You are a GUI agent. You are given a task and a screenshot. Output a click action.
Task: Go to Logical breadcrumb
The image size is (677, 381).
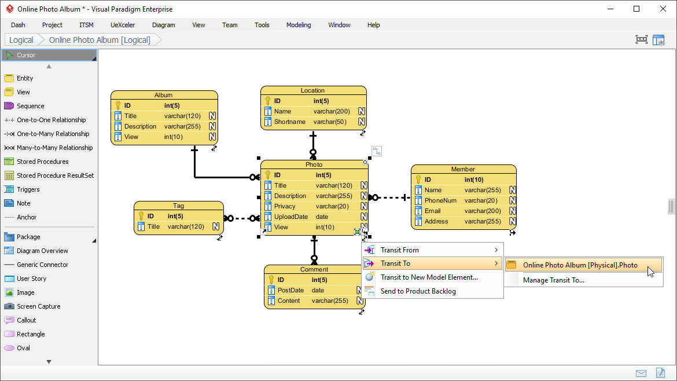tap(21, 40)
